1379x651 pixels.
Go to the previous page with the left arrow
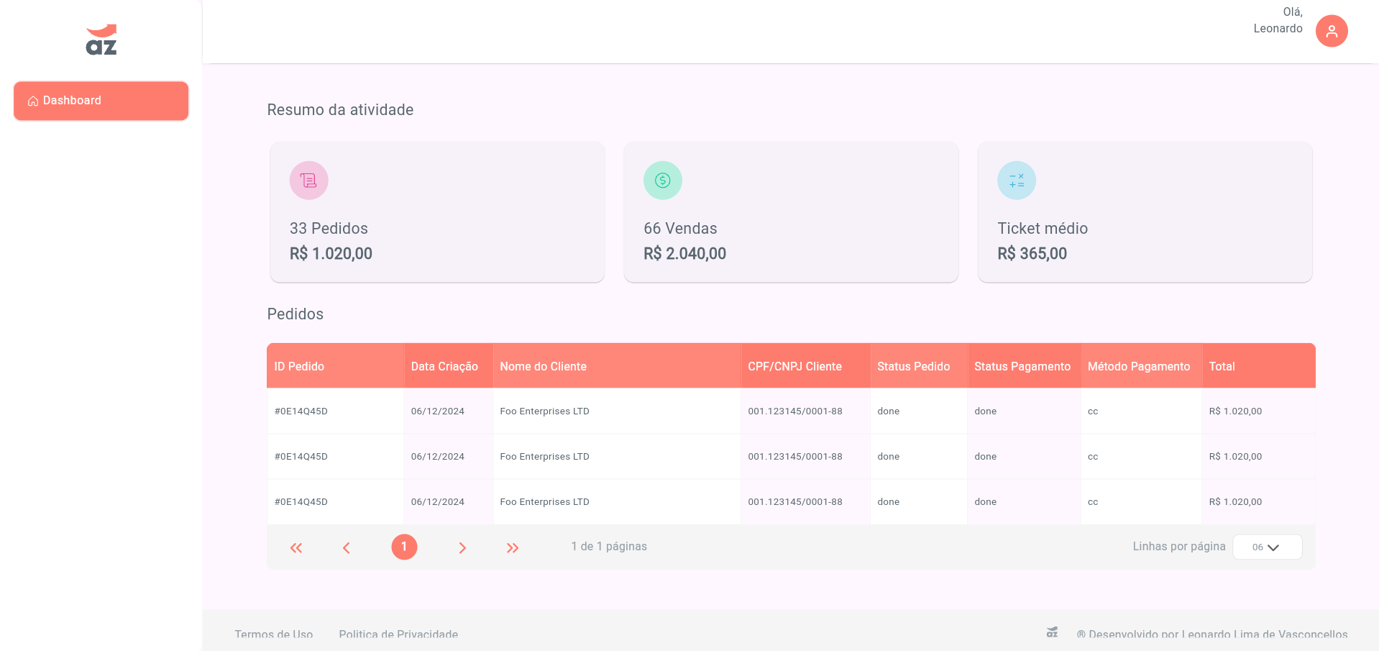tap(347, 547)
